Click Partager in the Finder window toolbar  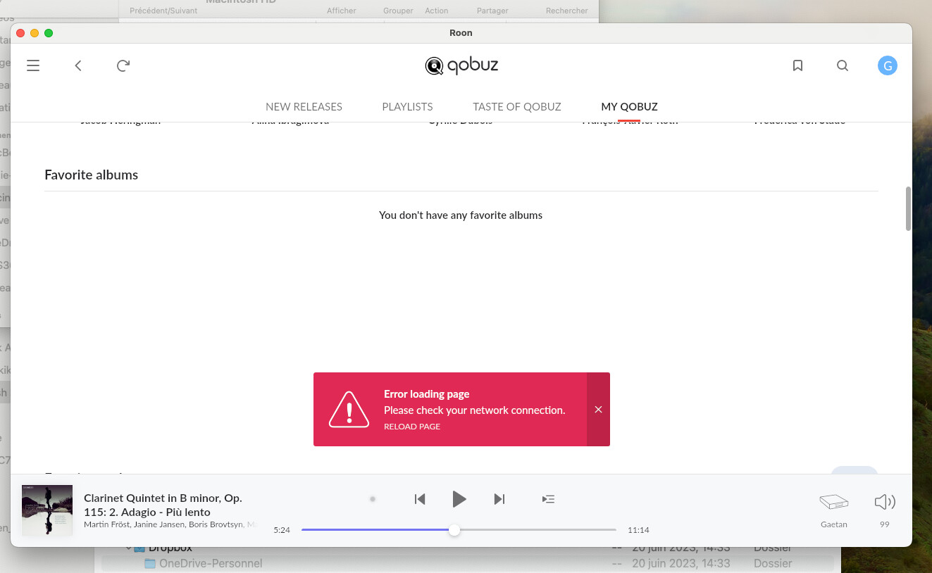[492, 11]
